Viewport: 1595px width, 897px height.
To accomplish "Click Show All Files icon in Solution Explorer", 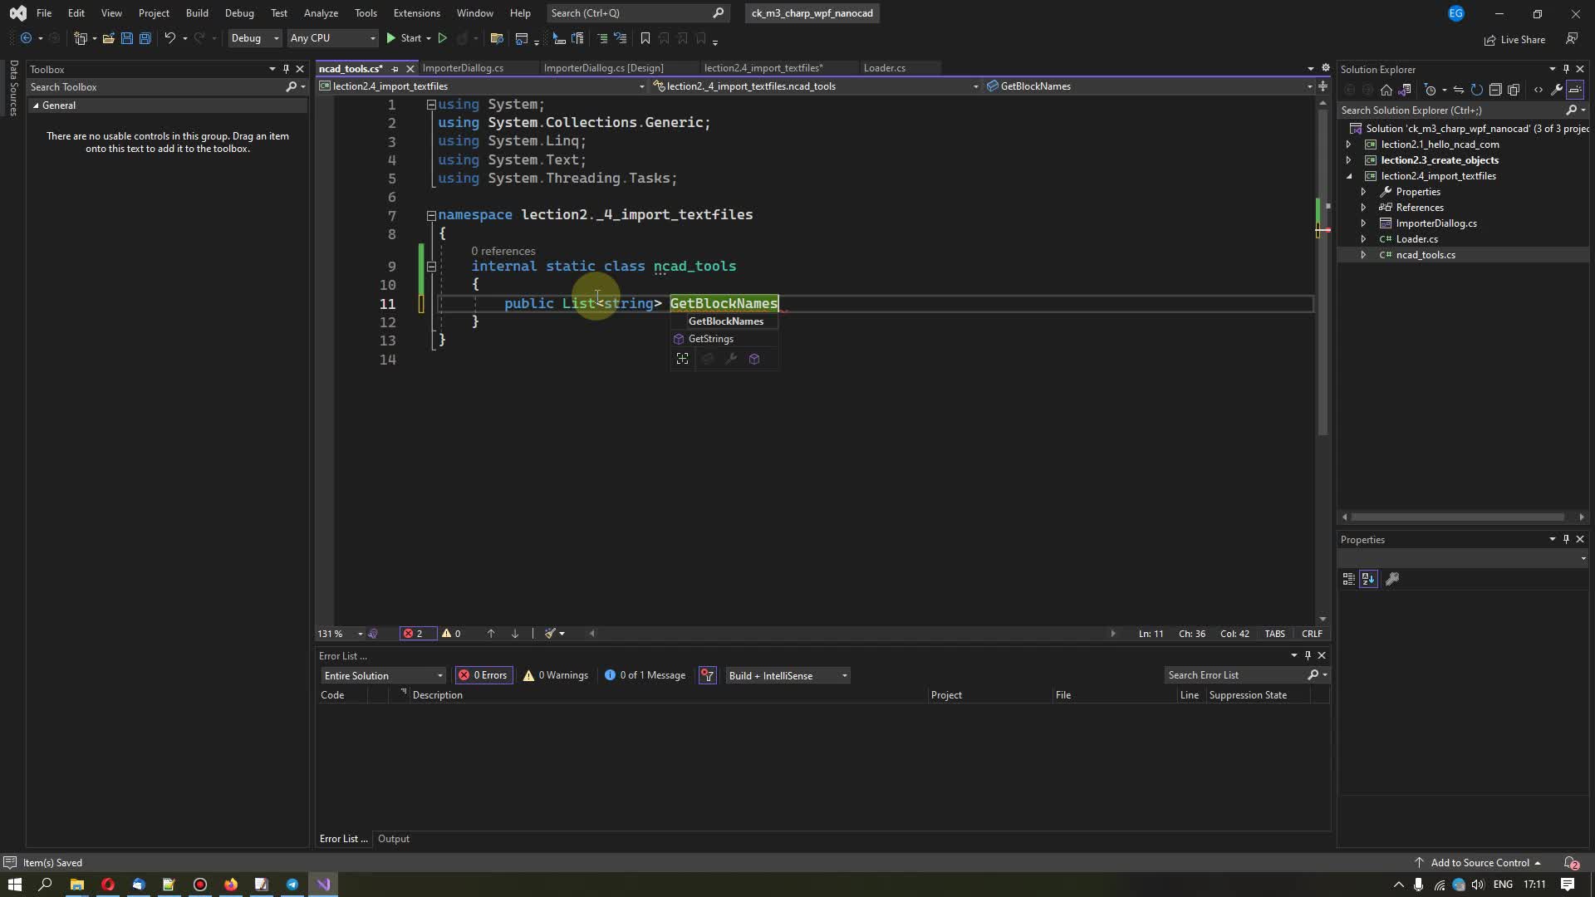I will click(x=1514, y=90).
